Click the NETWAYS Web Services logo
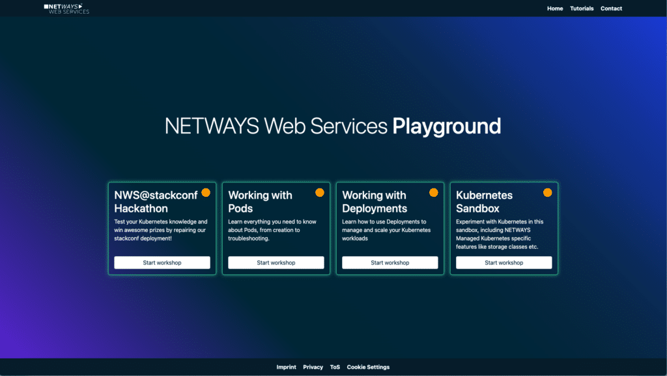 pos(66,8)
